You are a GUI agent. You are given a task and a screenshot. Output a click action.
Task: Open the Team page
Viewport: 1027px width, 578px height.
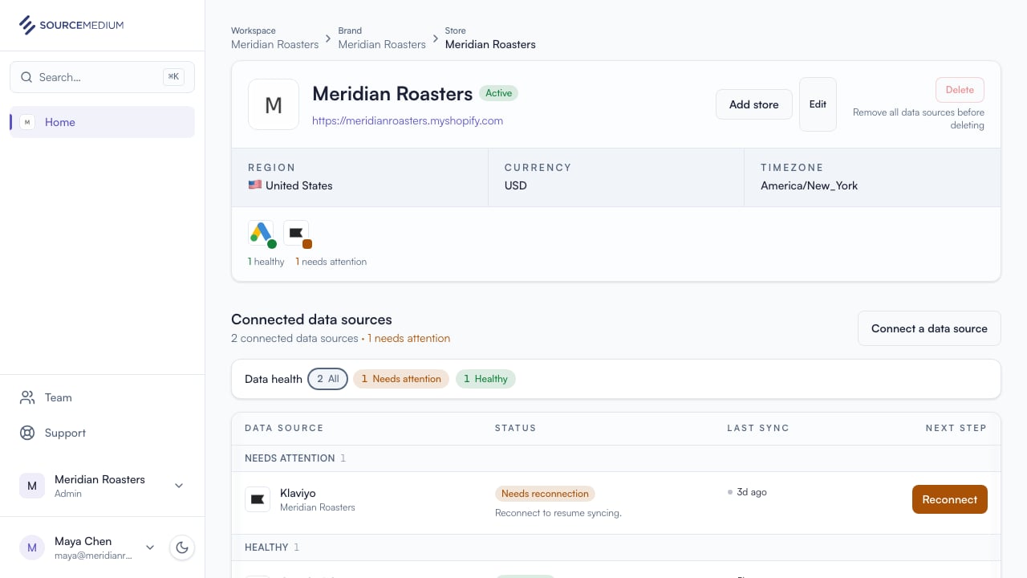click(102, 397)
